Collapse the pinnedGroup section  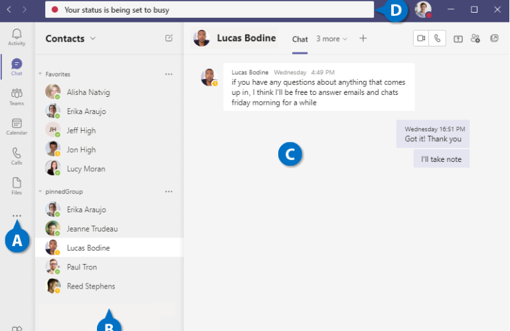(x=40, y=192)
